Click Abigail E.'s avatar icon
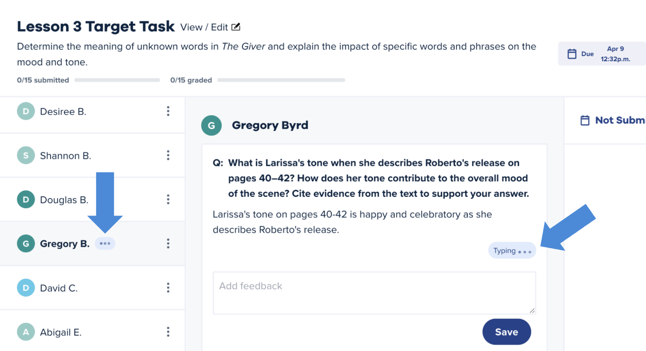The width and height of the screenshot is (646, 351). pos(26,332)
